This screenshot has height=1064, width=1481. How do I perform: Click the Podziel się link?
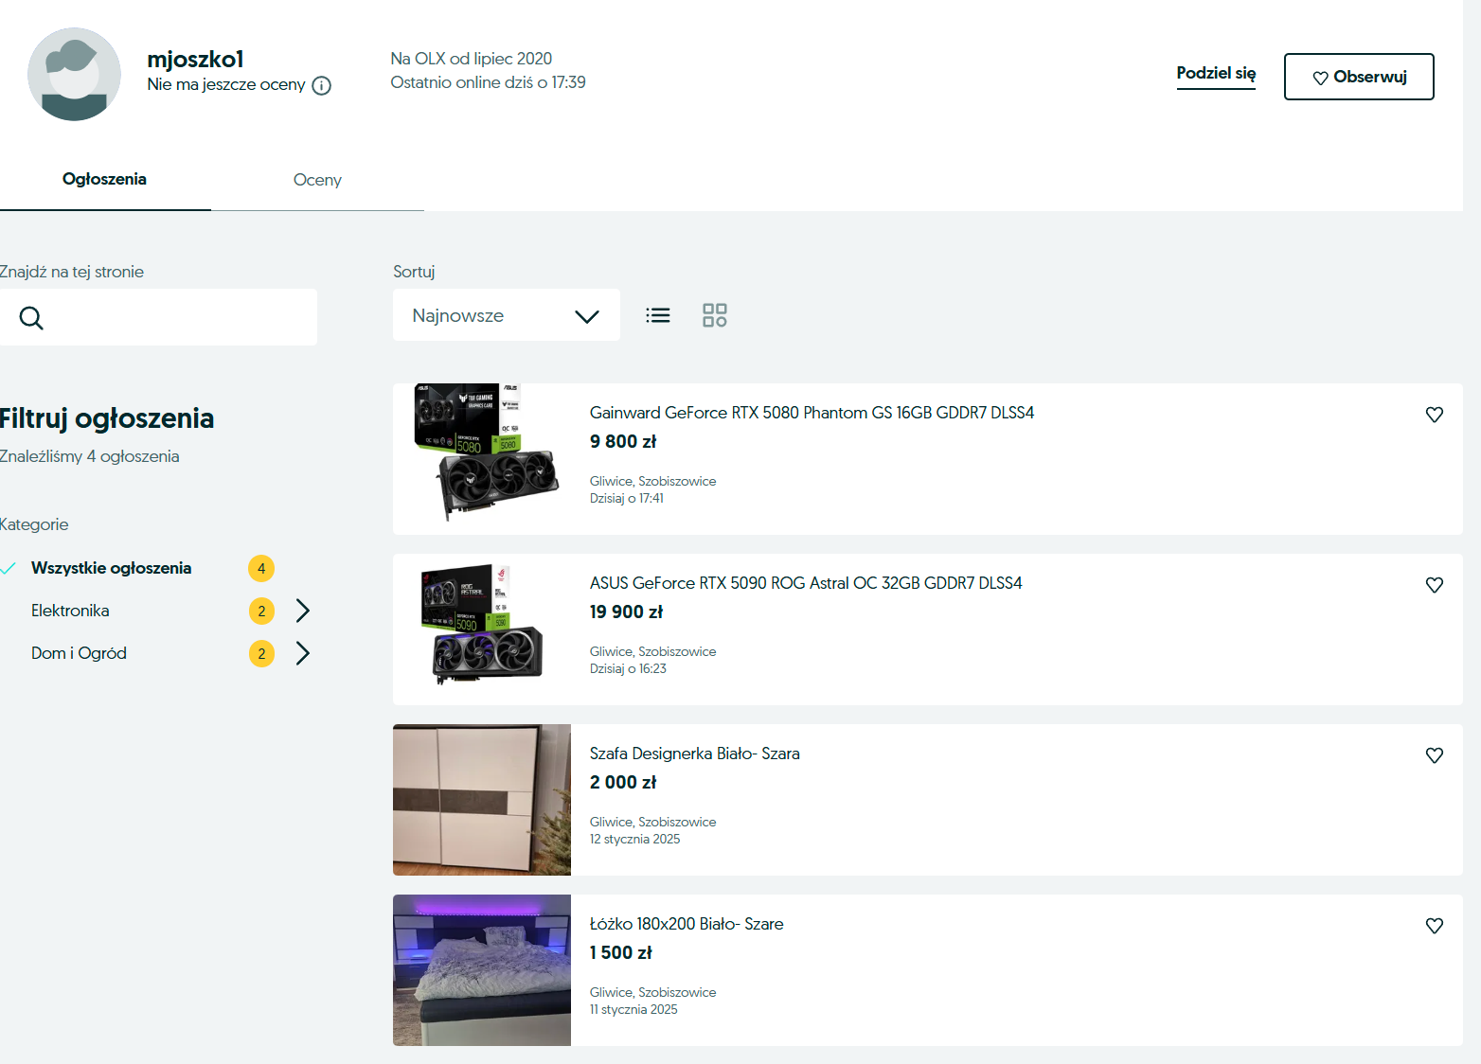[x=1216, y=74]
